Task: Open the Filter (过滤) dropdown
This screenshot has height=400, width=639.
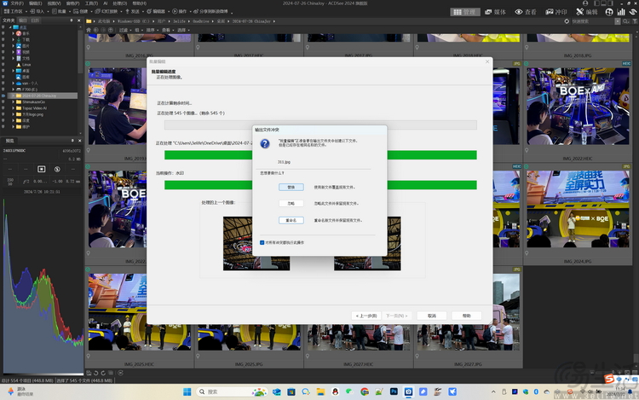Action: coord(124,30)
